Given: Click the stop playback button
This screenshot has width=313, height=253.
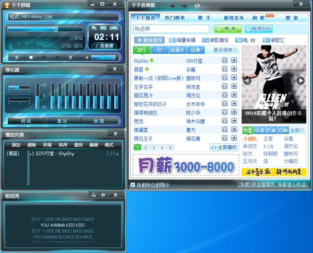Looking at the screenshot, I should point(31,57).
